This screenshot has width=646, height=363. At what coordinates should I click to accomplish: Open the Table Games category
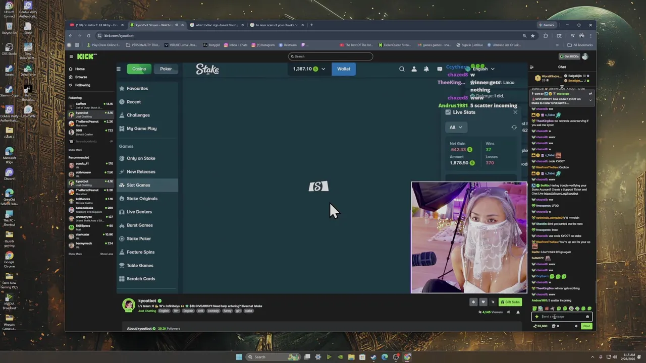coord(147,265)
